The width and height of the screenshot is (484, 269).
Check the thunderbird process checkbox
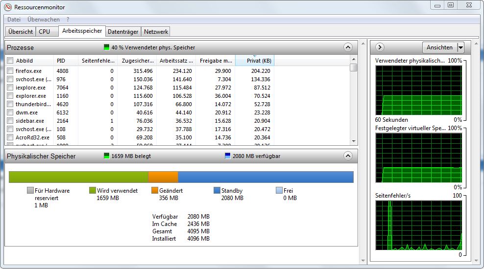[x=10, y=104]
